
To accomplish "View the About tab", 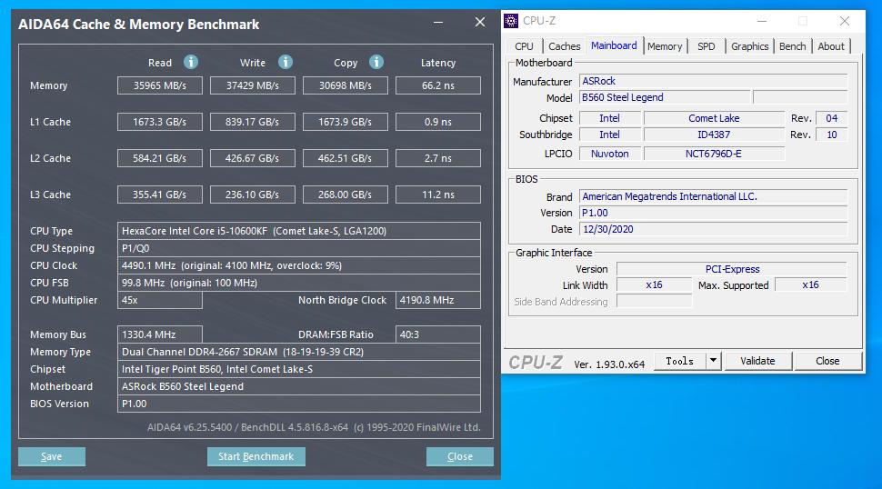I will click(x=831, y=46).
